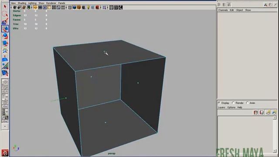Viewport: 279px width, 157px height.
Task: Toggle High Quality rendering red cube icon
Action: [97, 7]
